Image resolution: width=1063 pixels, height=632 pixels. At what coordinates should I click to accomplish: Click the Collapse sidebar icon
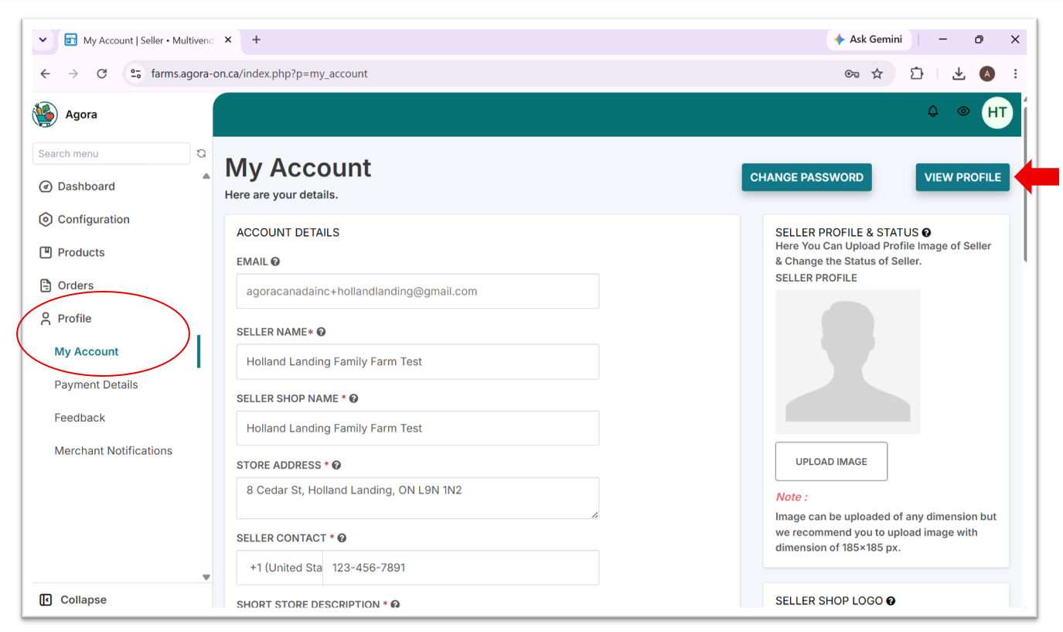pyautogui.click(x=46, y=600)
